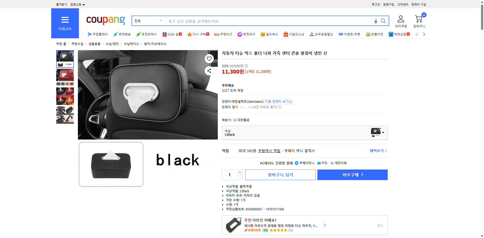Open 마이쿠팡 account icon

(x=401, y=18)
